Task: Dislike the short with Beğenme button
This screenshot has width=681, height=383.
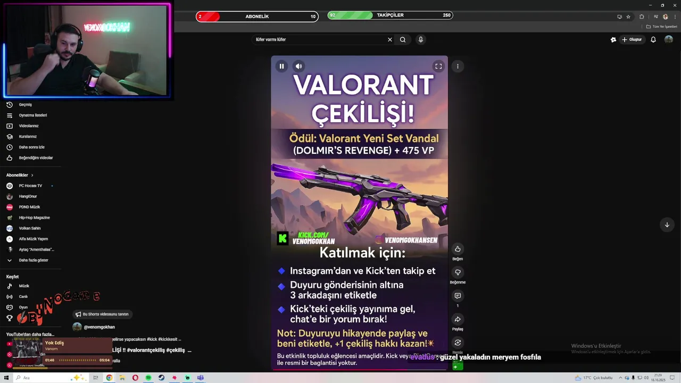Action: click(458, 272)
